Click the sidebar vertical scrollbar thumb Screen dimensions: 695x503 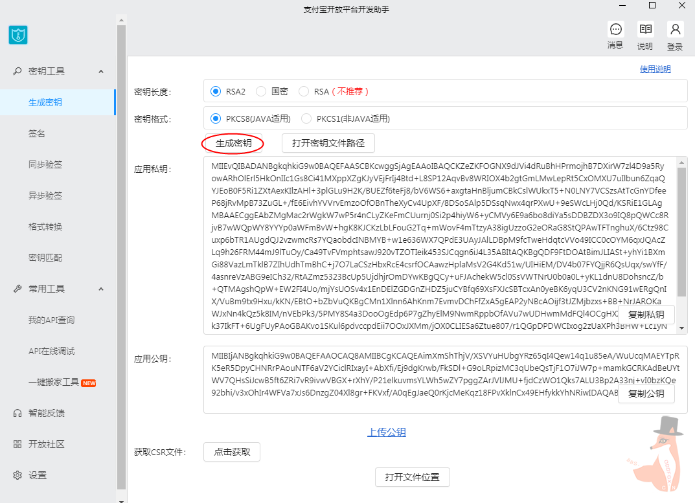[x=122, y=257]
